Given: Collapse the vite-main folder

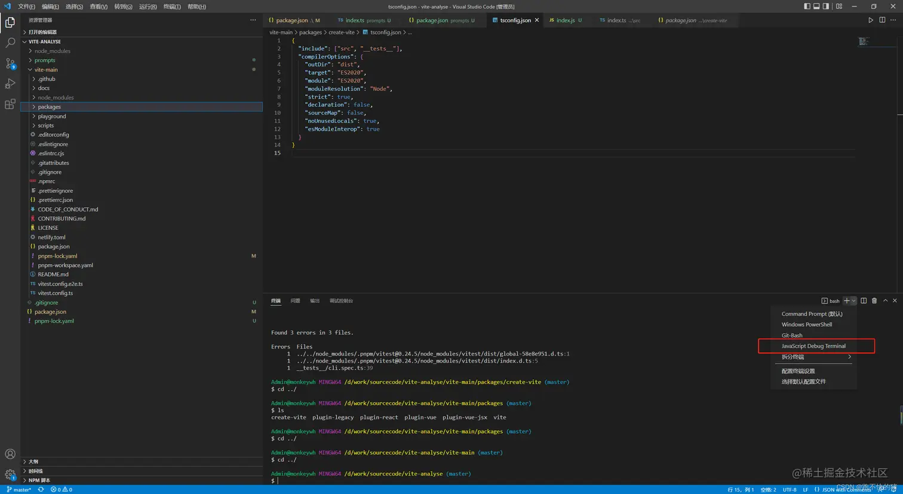Looking at the screenshot, I should [x=45, y=70].
